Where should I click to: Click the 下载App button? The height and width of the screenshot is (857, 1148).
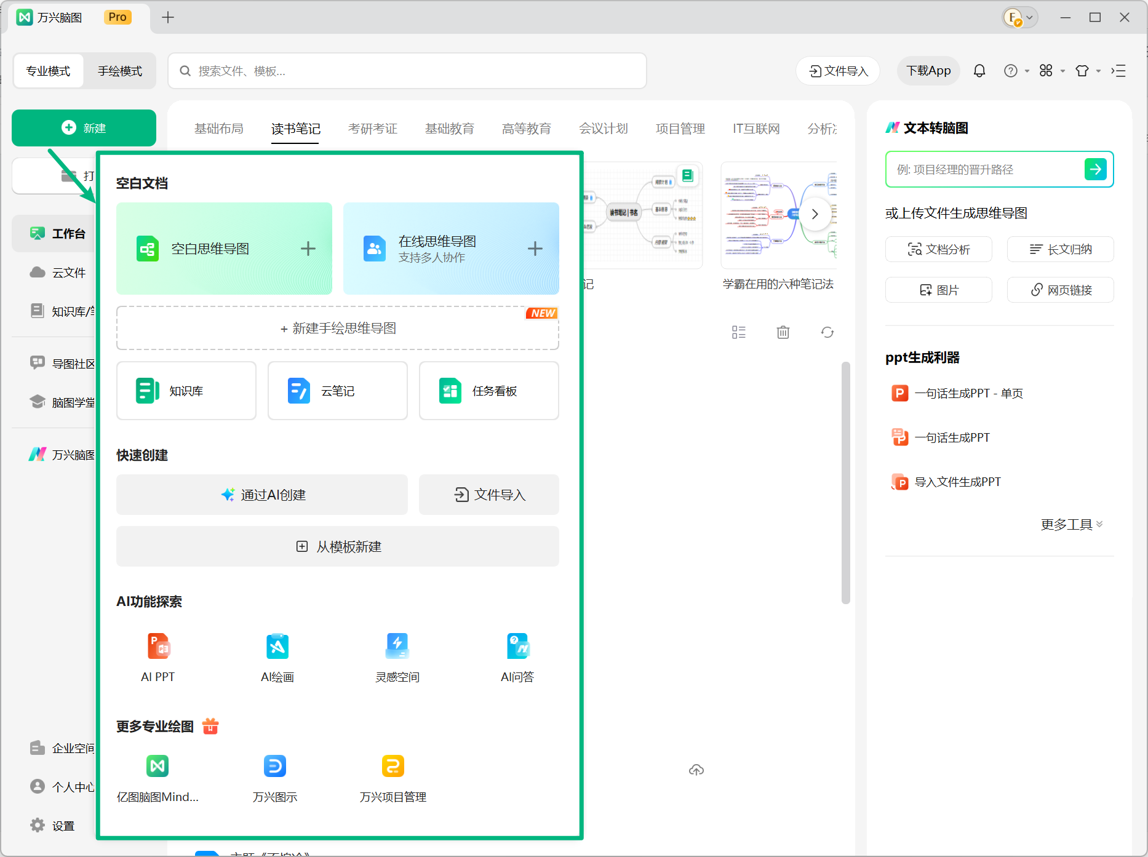point(928,71)
